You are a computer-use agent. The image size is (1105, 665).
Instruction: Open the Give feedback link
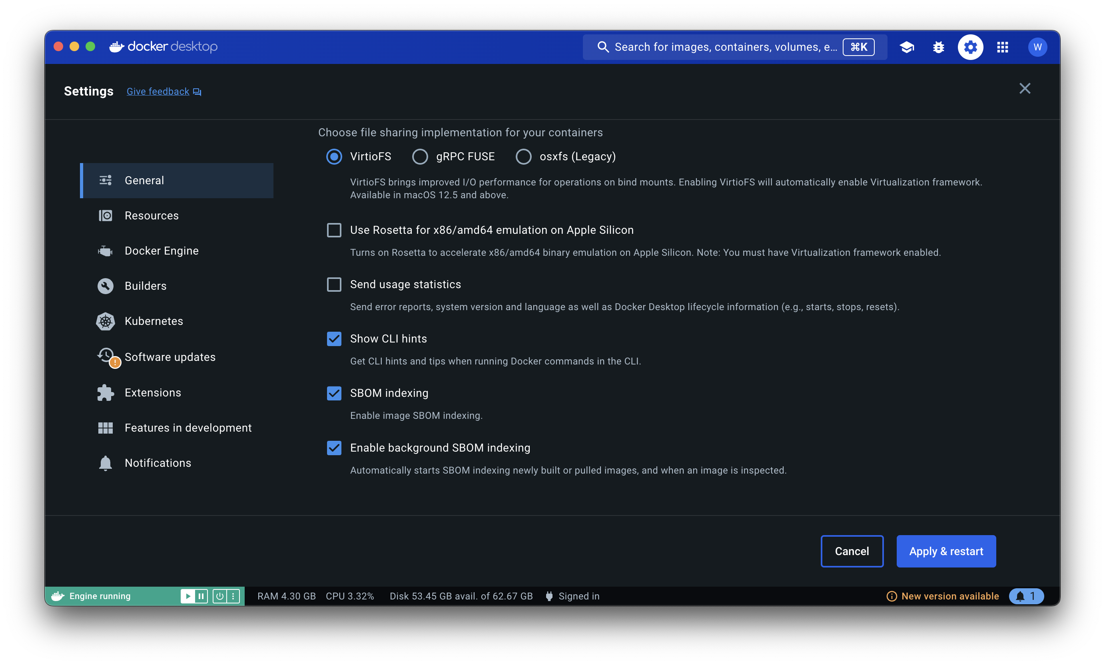pos(158,92)
